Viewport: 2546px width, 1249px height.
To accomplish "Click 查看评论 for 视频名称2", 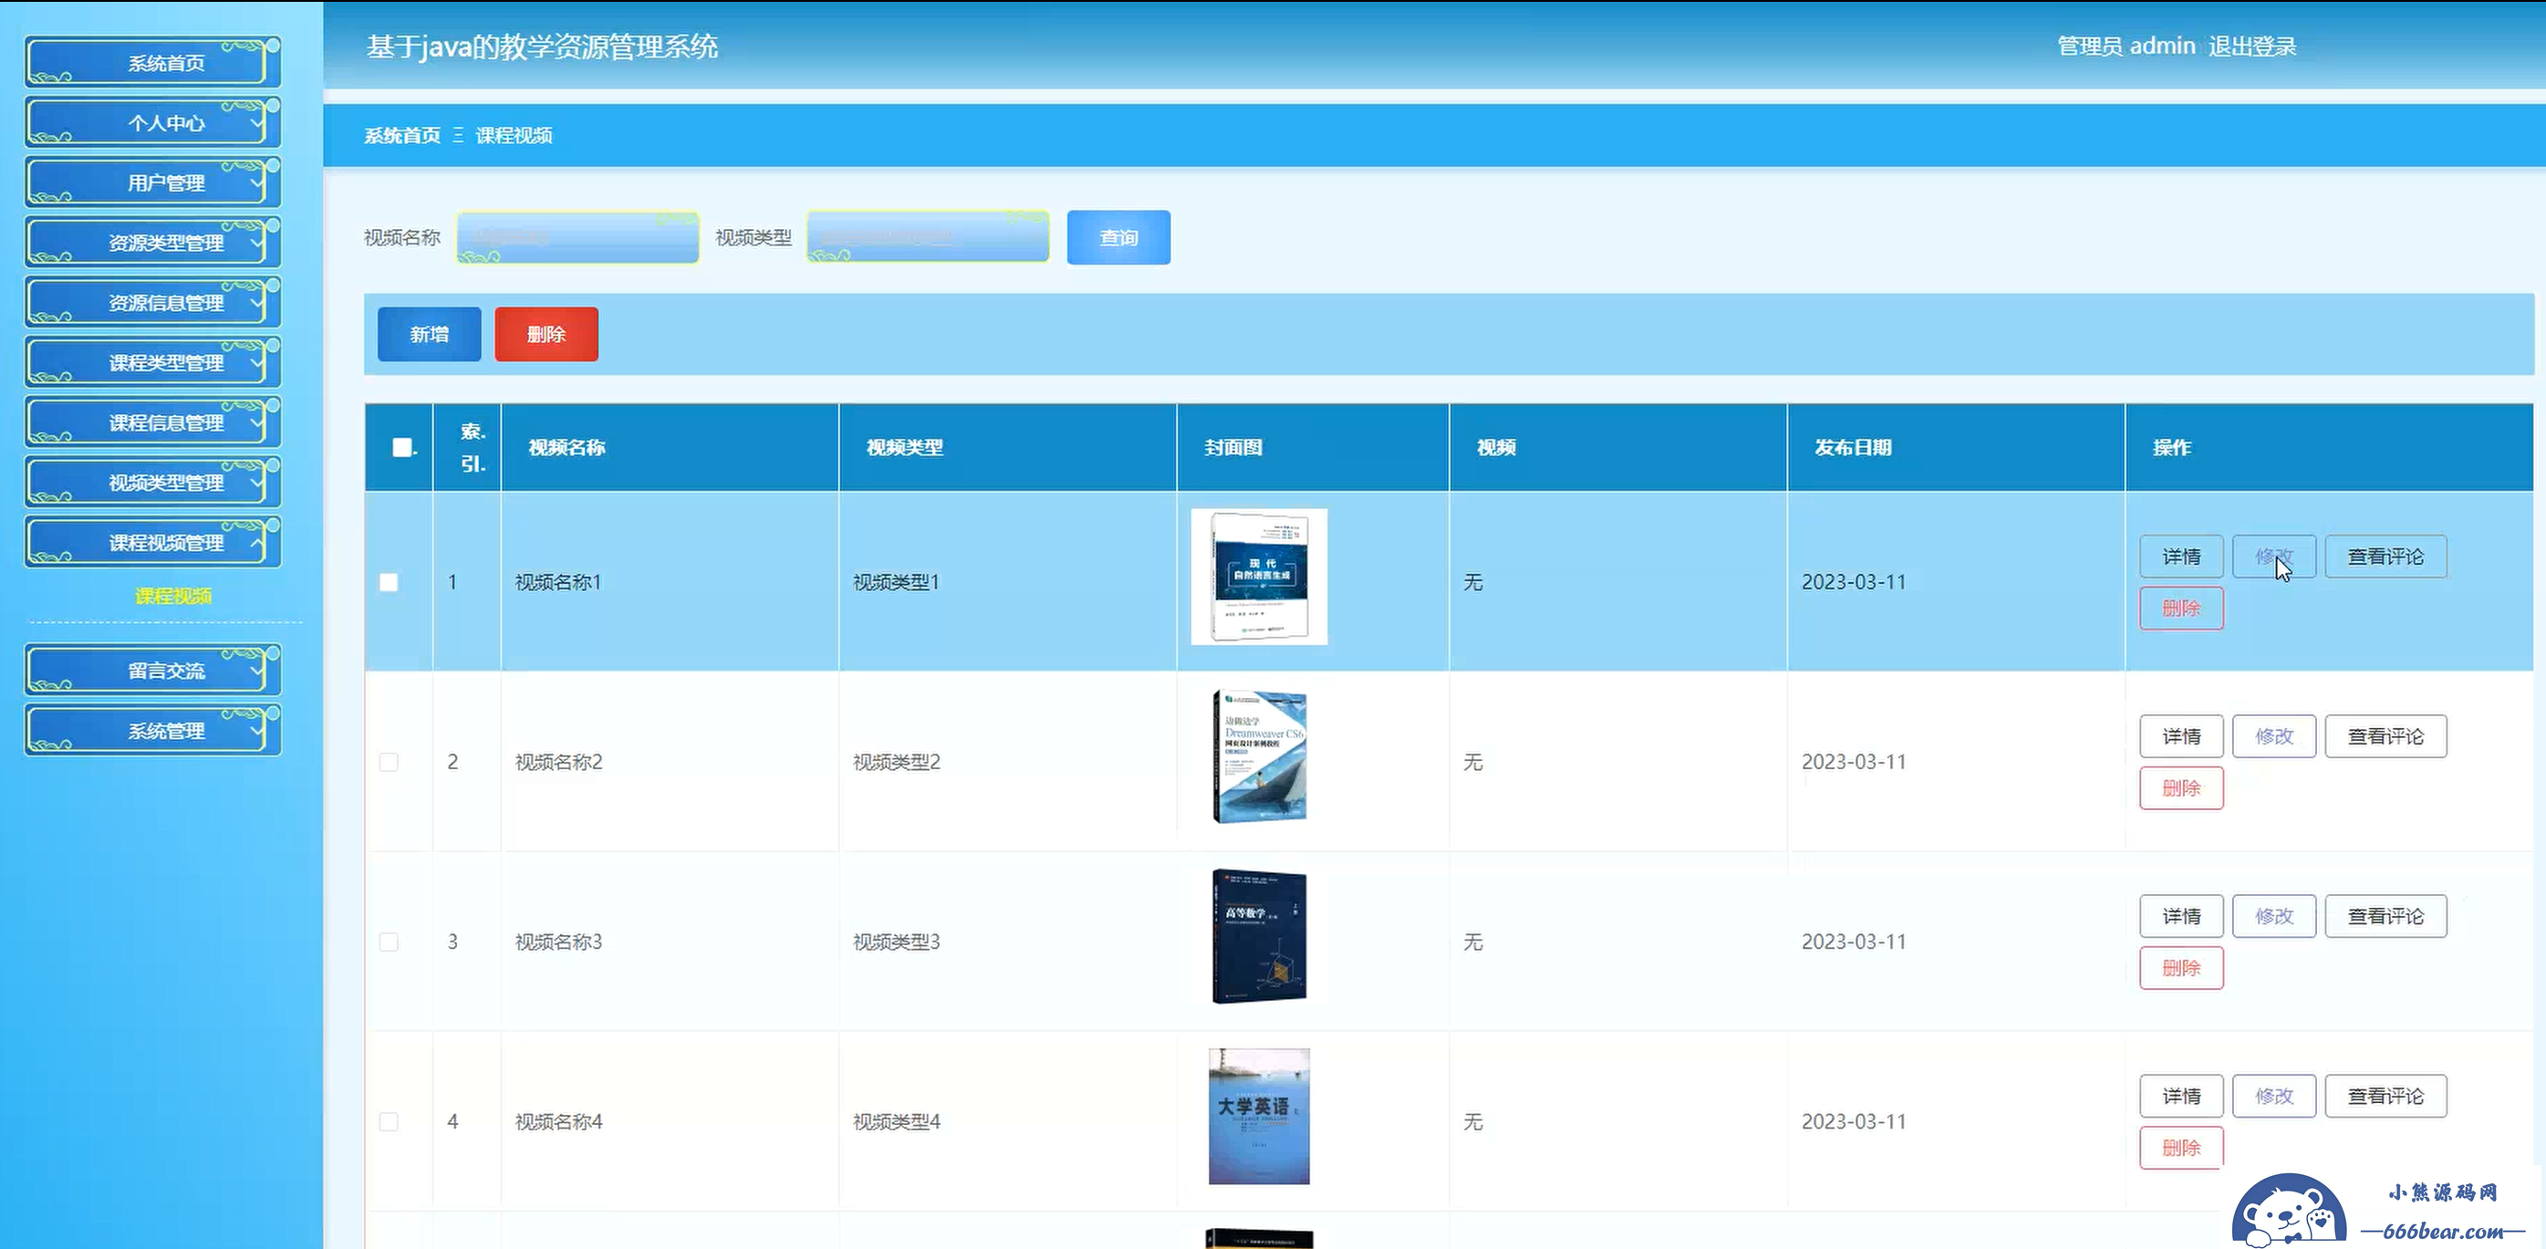I will 2385,736.
